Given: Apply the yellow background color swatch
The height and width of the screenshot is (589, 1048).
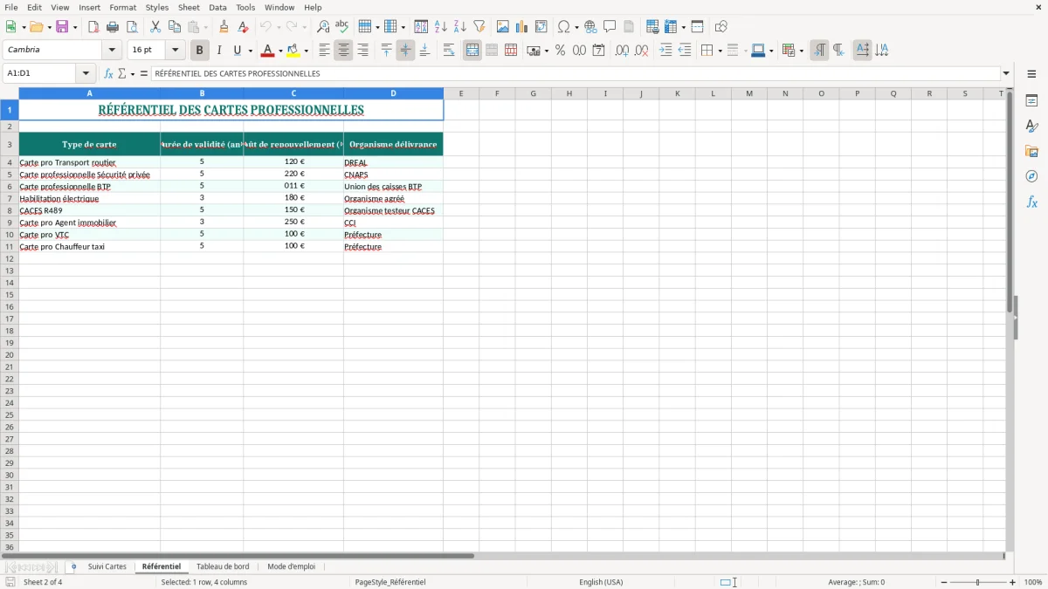Looking at the screenshot, I should click(x=293, y=51).
